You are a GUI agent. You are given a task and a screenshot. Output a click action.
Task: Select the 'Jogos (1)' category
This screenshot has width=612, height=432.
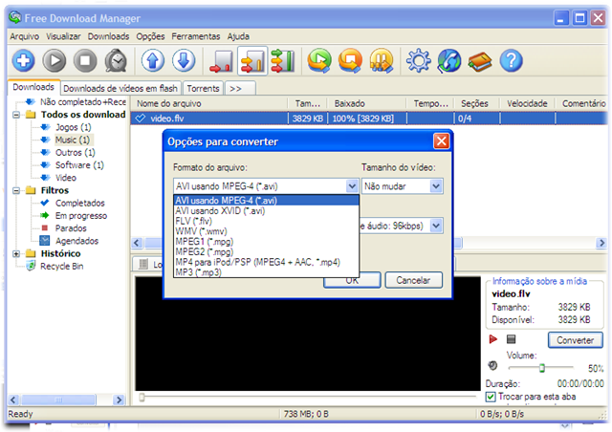point(73,127)
